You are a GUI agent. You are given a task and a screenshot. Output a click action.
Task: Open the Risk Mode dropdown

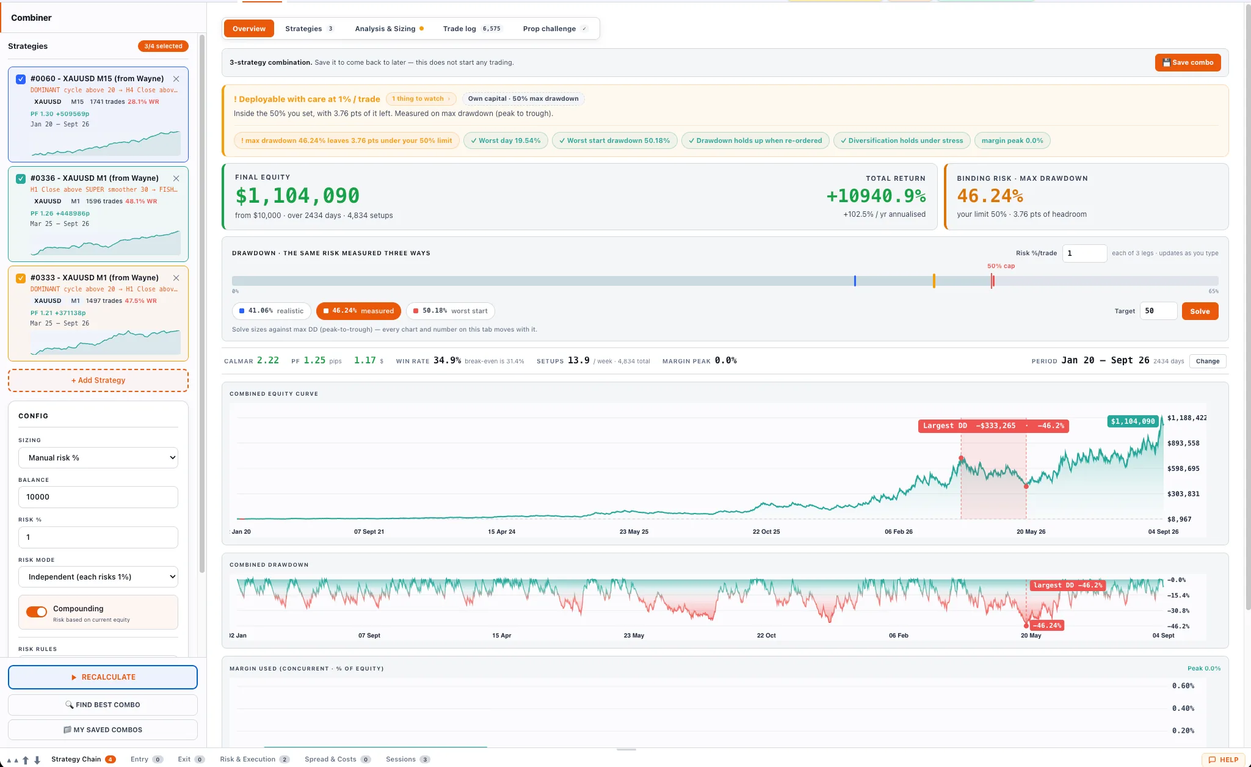98,577
